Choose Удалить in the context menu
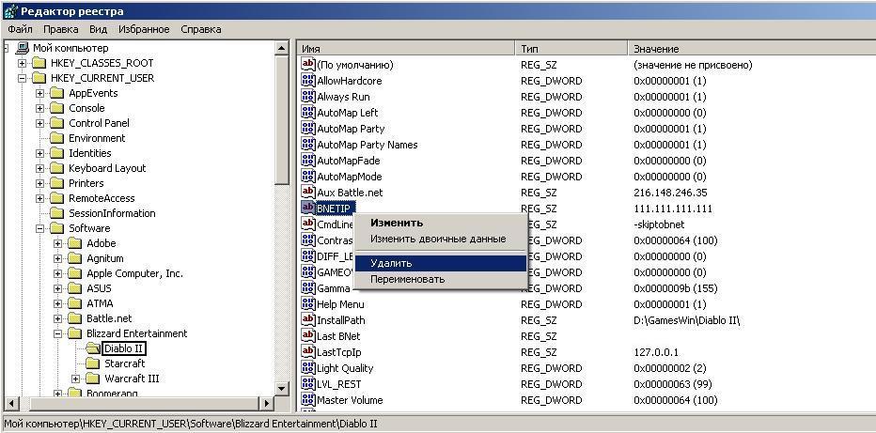 441,263
